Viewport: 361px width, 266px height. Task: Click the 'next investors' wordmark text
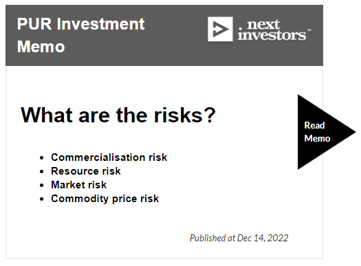(272, 30)
